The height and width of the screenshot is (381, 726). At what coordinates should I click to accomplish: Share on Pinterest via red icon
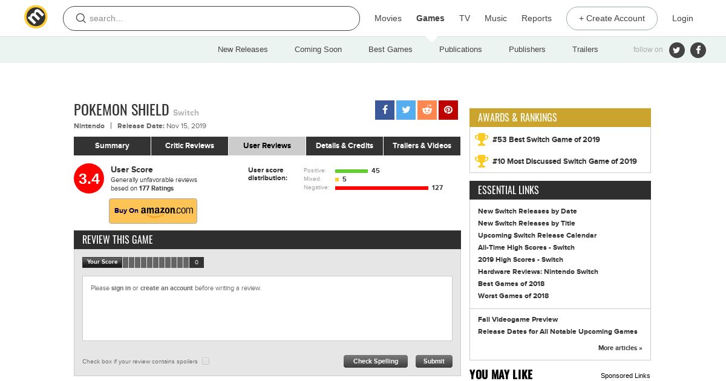(448, 110)
